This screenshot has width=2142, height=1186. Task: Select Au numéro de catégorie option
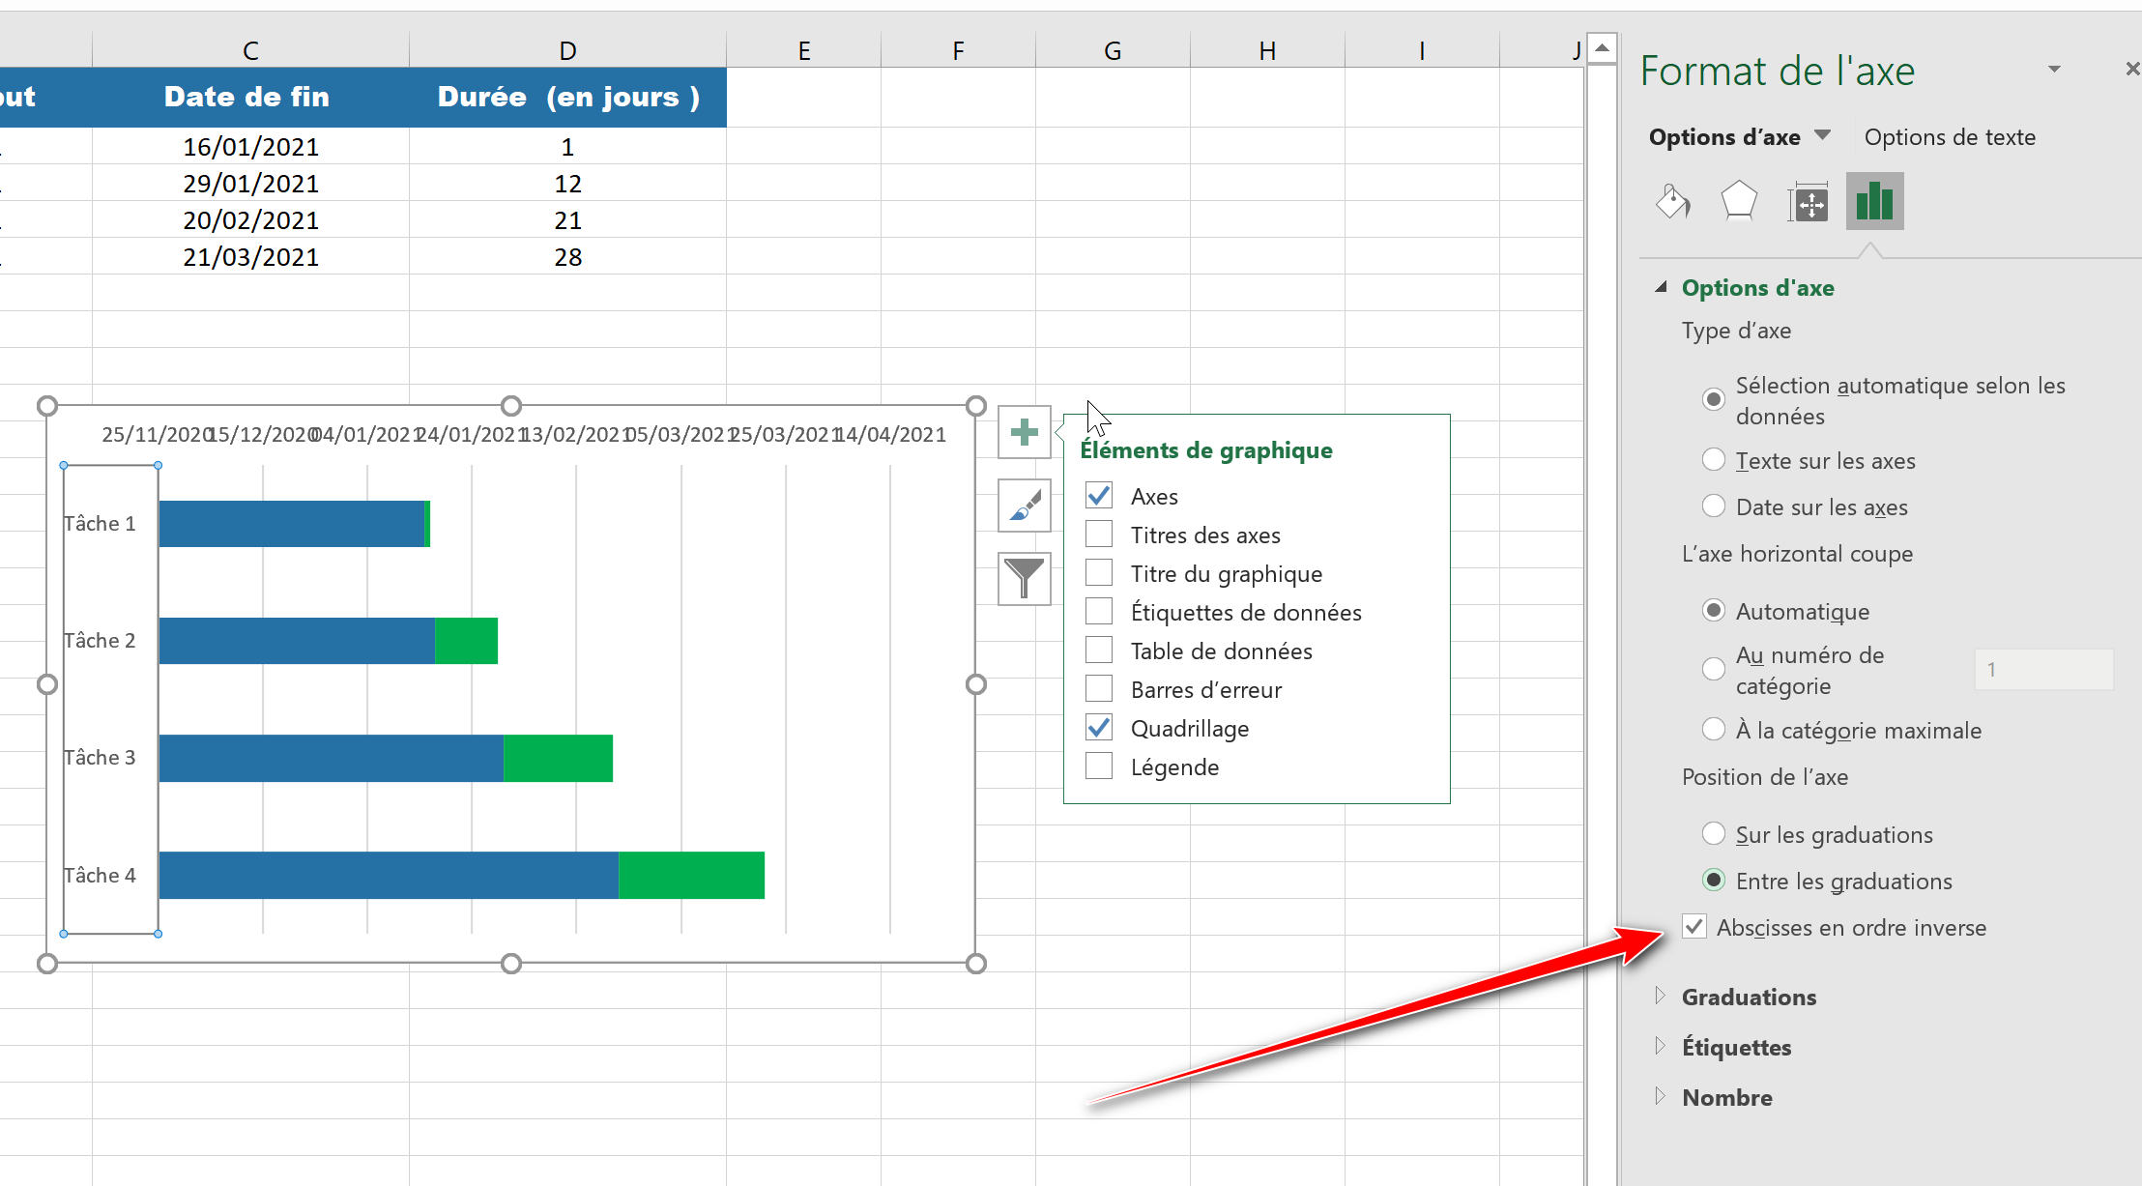(x=1714, y=668)
